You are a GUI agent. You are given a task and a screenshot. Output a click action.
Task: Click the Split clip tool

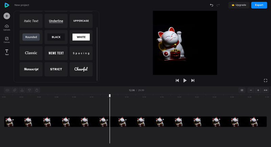[7, 90]
